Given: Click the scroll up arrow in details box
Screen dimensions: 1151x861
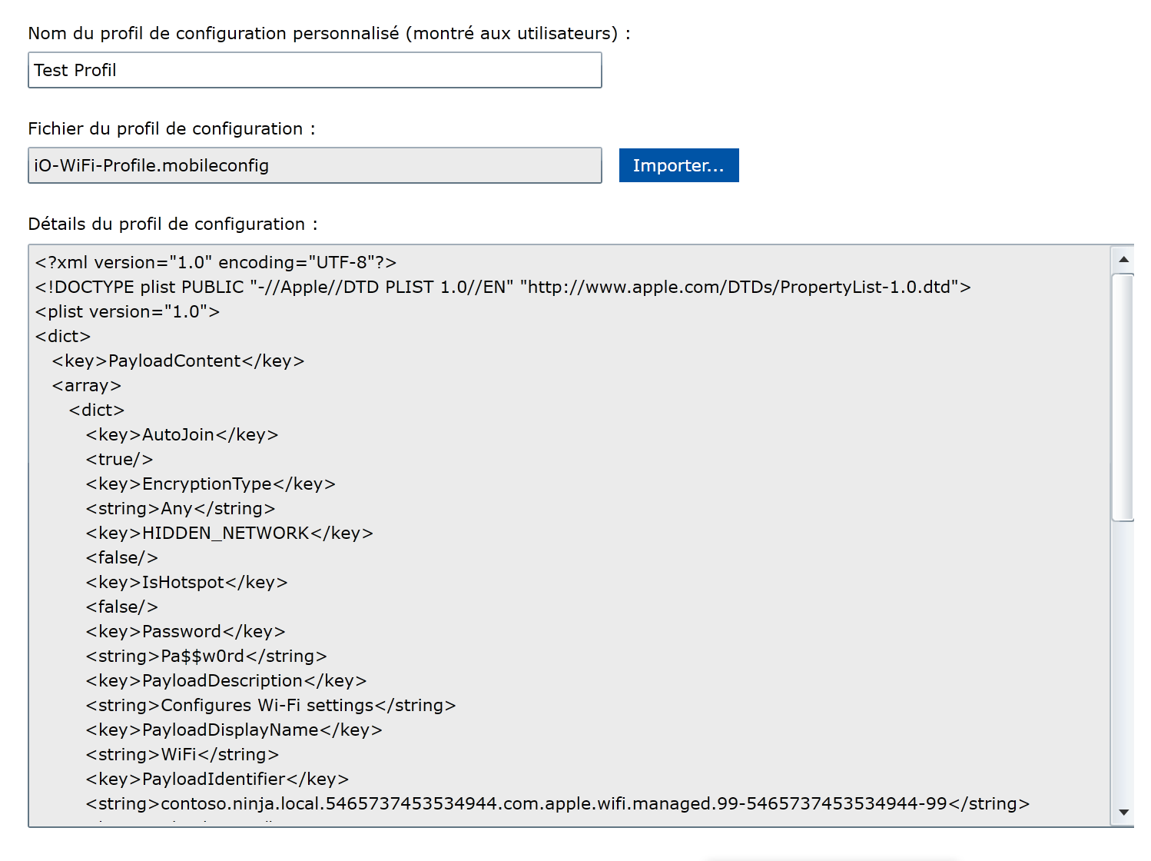Looking at the screenshot, I should [1123, 260].
